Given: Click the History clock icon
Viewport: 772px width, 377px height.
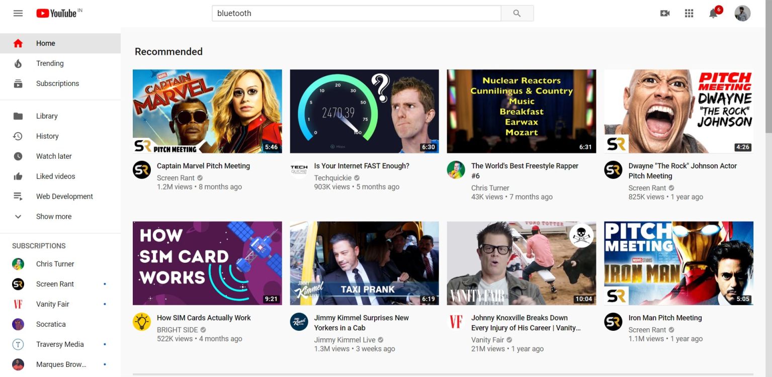Looking at the screenshot, I should [x=18, y=136].
